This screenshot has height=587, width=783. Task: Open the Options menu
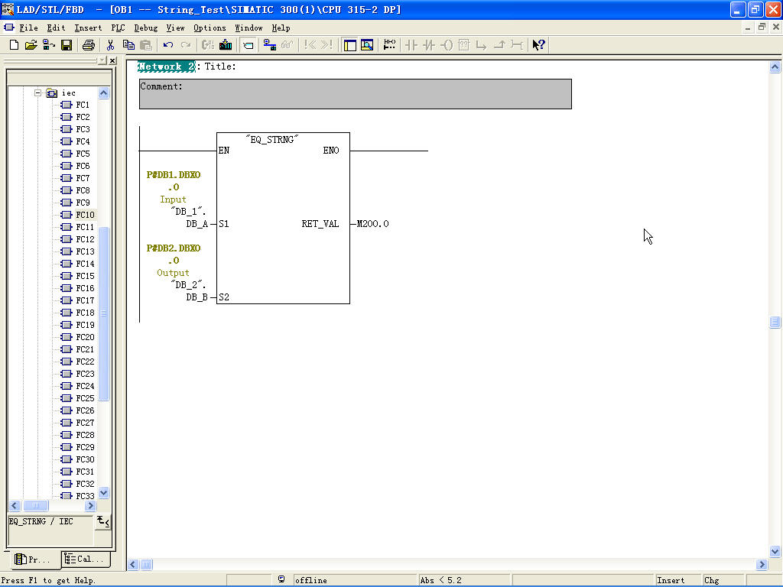coord(210,28)
